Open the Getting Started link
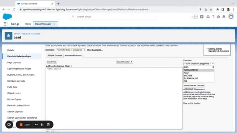Screen dimensions: 237x133 (x=215, y=48)
